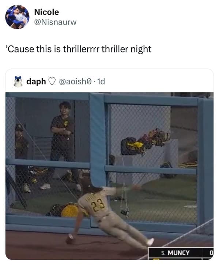Click the score digit beside MUNCY
Screen dimensions: 219x266
pyautogui.click(x=211, y=253)
